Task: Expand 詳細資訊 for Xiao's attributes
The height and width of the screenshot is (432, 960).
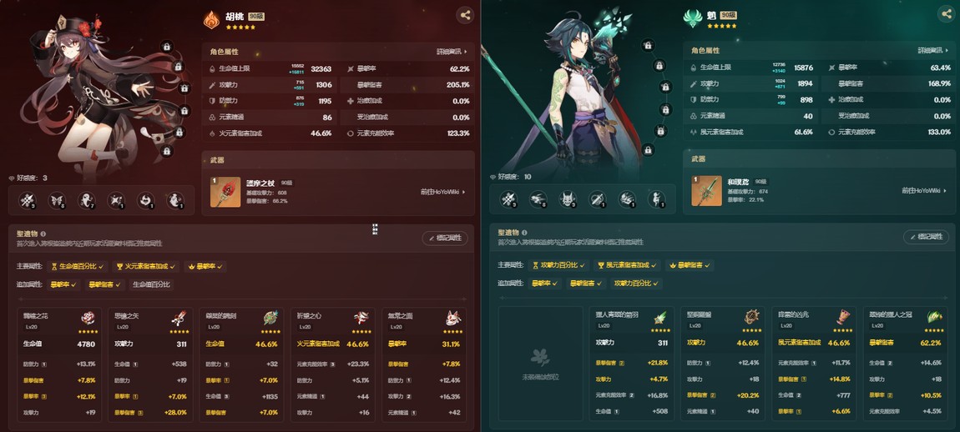Action: point(933,51)
